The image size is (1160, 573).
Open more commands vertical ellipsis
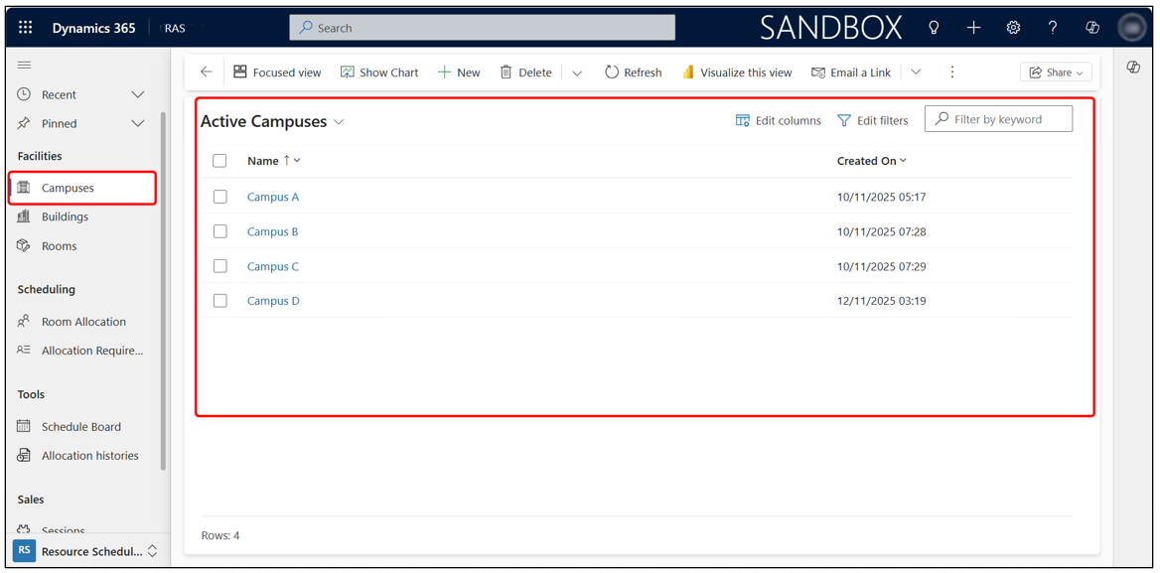(951, 72)
